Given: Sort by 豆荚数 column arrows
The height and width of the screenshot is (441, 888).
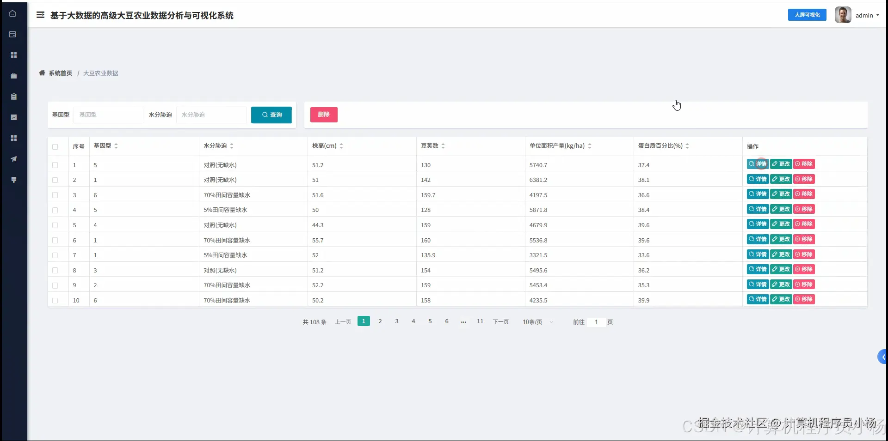Looking at the screenshot, I should [443, 146].
